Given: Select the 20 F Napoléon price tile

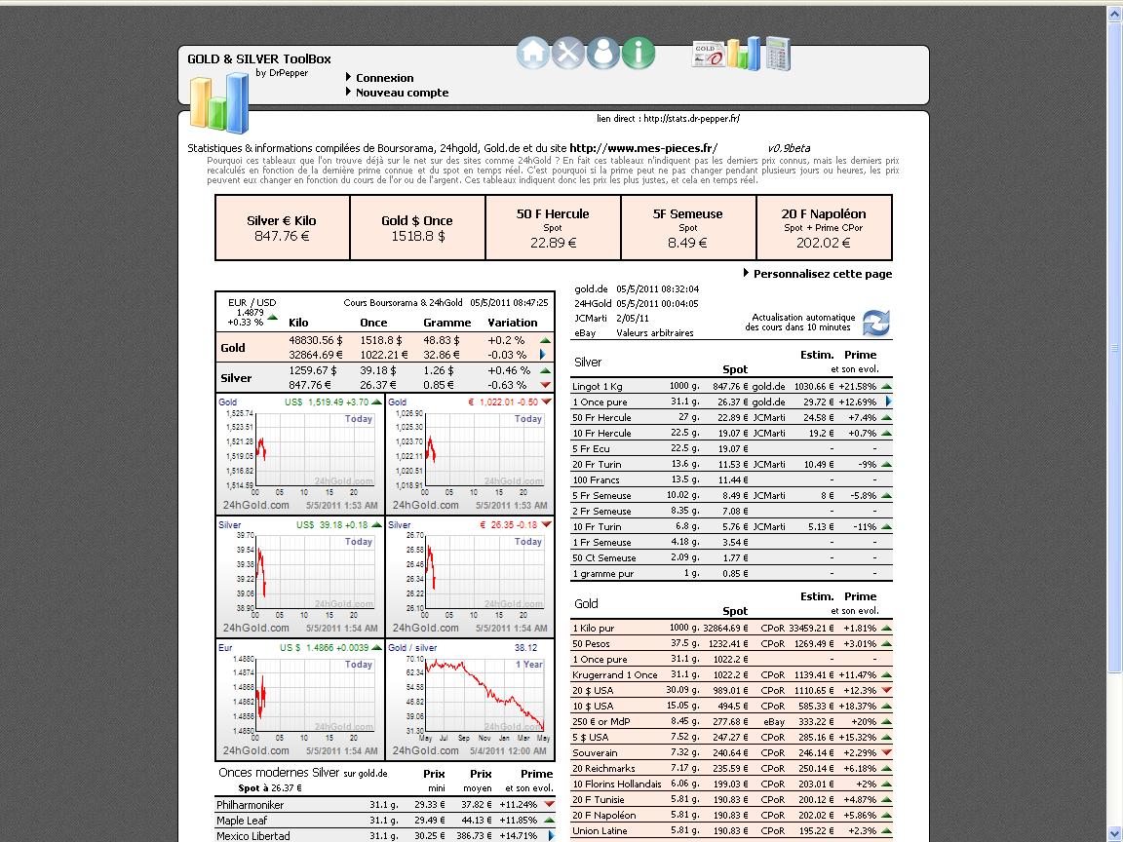Looking at the screenshot, I should click(824, 228).
